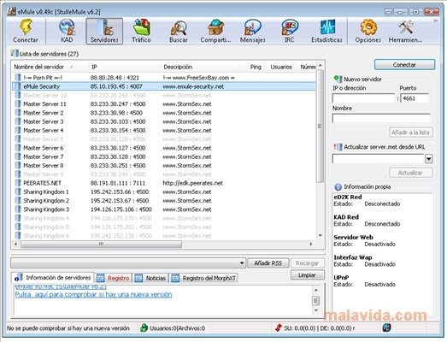
Task: Open the Herramientas tools menu
Action: click(405, 31)
